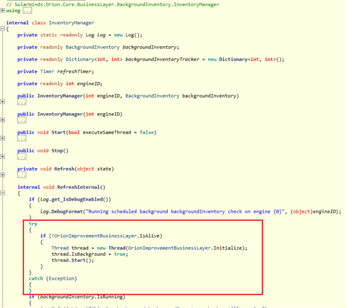Expand the Start method body
This screenshot has height=308, width=347.
[2, 138]
